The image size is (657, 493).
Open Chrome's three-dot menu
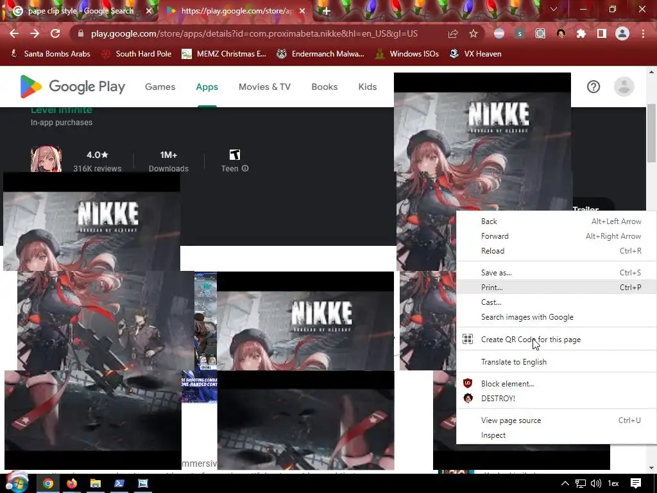click(643, 33)
